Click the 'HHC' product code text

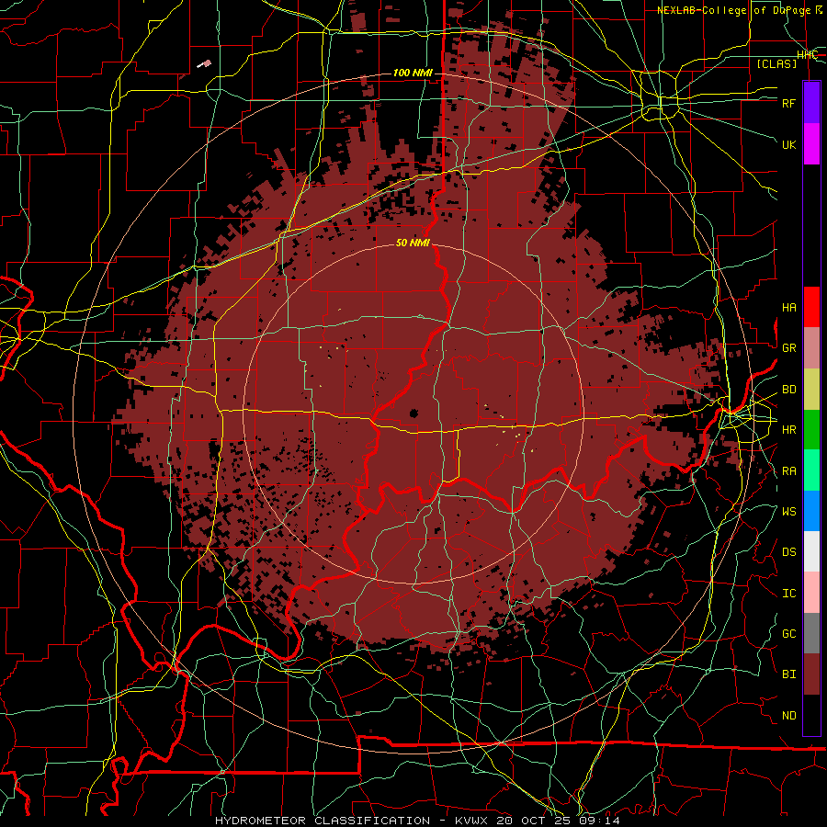[x=807, y=55]
